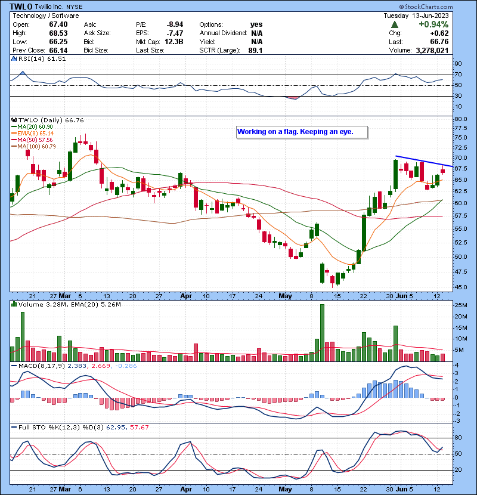Click the Mkt Cap value 12.3B
This screenshot has width=477, height=495.
pyautogui.click(x=174, y=42)
